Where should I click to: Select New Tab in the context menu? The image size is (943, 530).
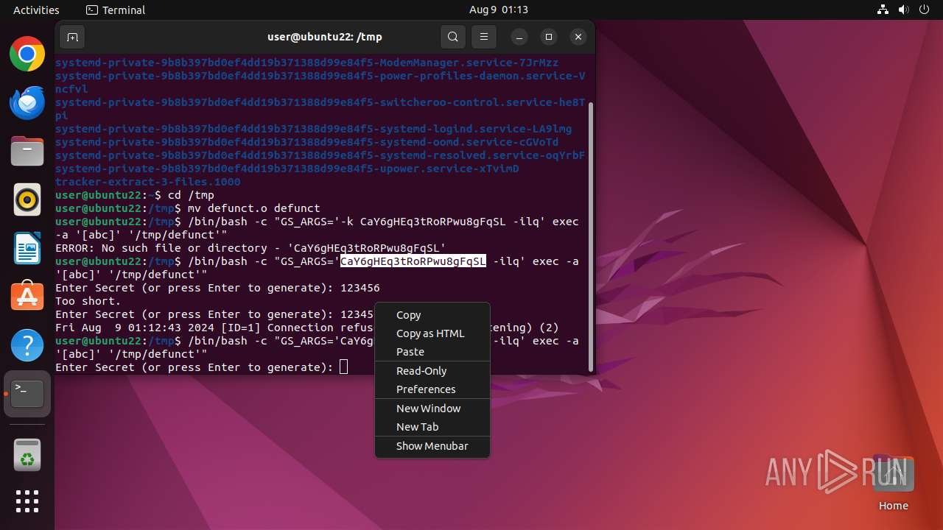(x=432, y=427)
